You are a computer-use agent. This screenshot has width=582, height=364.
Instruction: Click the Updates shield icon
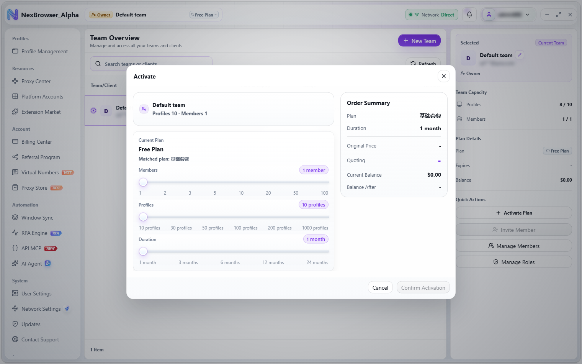pyautogui.click(x=15, y=324)
